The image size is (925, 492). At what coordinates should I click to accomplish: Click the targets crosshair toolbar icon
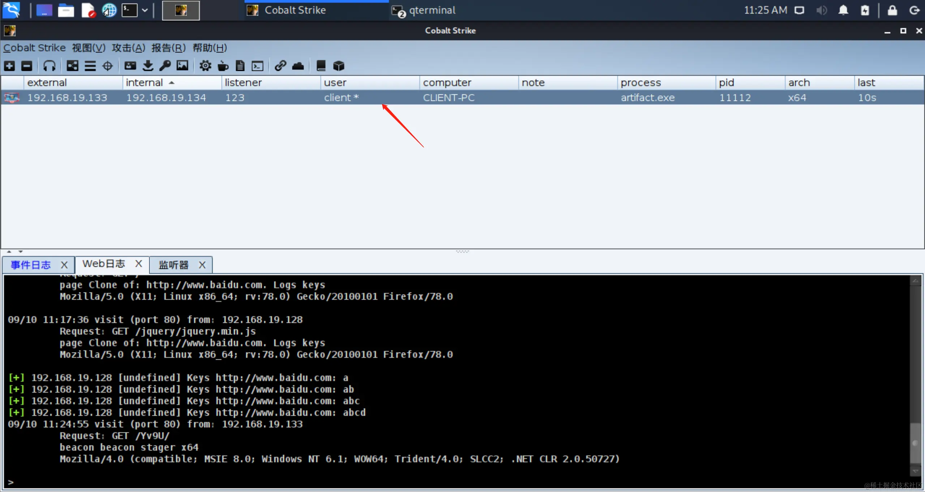tap(107, 66)
